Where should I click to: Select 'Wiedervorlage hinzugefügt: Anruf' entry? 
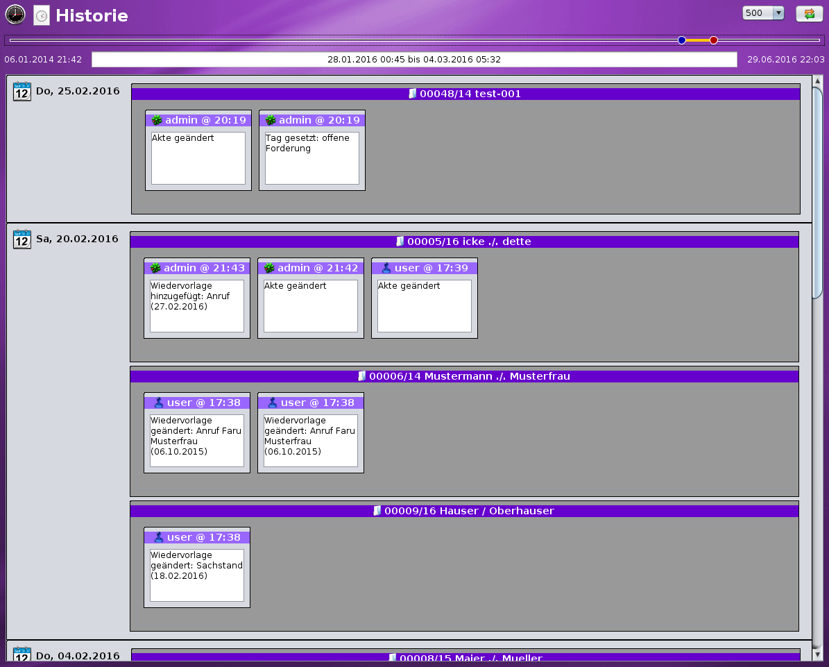pyautogui.click(x=196, y=305)
